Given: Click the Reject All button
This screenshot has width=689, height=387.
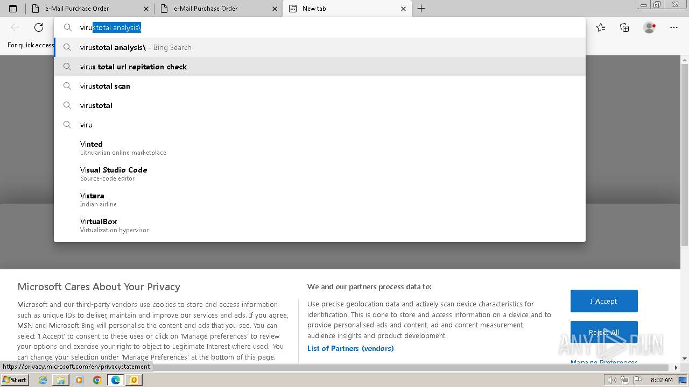Looking at the screenshot, I should click(604, 332).
